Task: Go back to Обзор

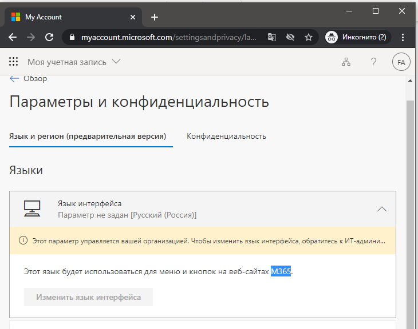Action: [28, 79]
